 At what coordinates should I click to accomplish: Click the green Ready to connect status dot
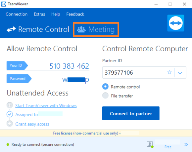(x=8, y=144)
